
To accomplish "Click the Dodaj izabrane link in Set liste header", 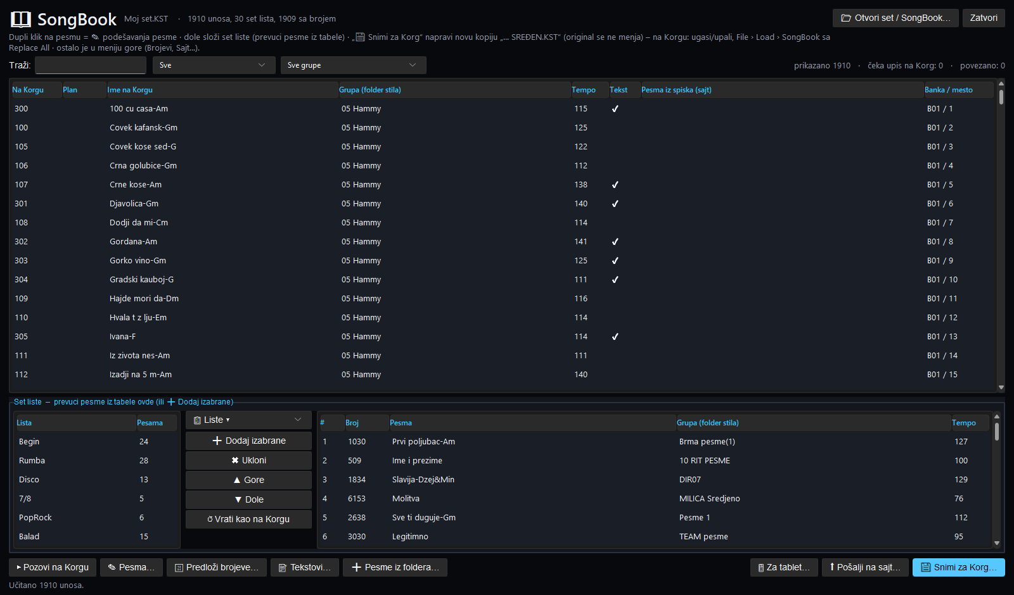I will click(x=200, y=402).
